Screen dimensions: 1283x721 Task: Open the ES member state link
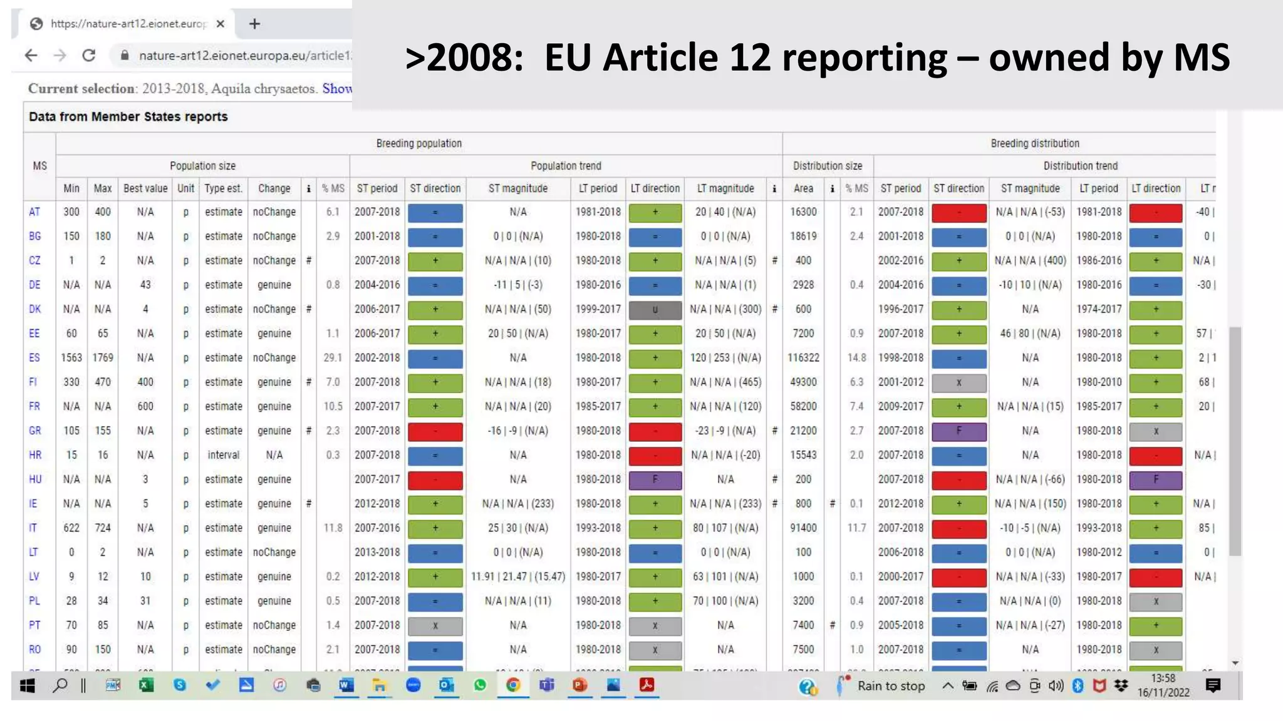tap(34, 358)
